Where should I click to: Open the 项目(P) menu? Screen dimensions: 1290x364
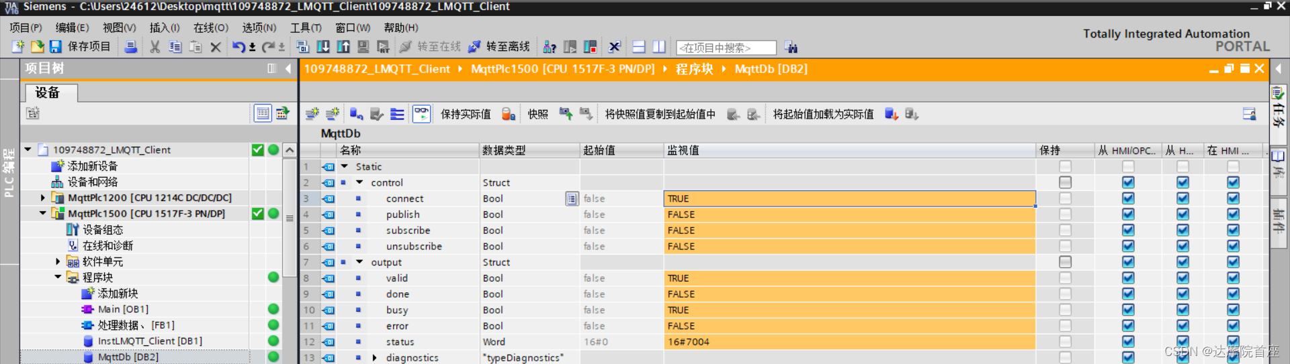tap(26, 27)
